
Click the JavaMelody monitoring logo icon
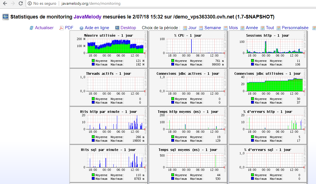(5, 17)
